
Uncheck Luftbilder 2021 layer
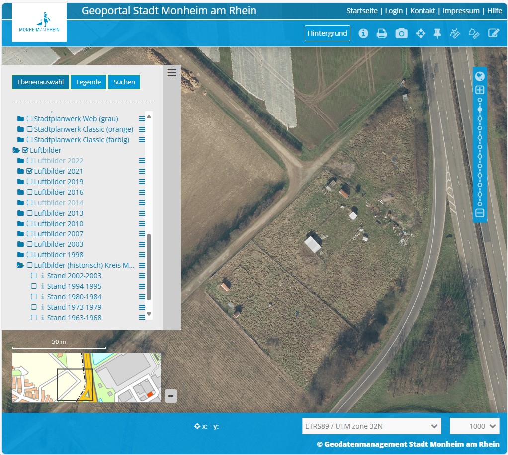pos(29,171)
